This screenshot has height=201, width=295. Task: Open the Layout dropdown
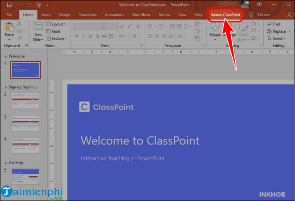[x=56, y=24]
